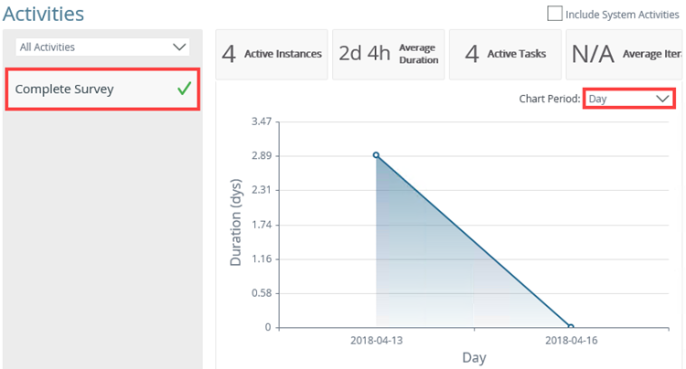Click the 2018-04-13 x-axis label

(x=376, y=341)
